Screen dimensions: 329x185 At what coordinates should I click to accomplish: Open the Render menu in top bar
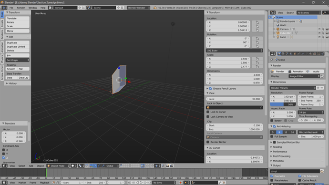point(21,8)
